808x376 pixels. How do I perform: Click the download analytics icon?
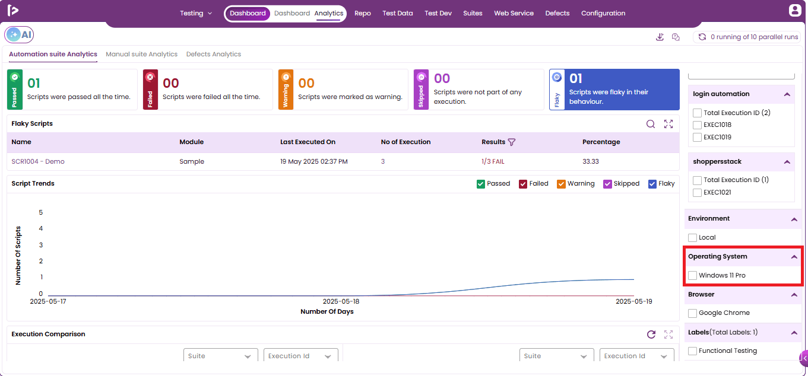point(660,37)
